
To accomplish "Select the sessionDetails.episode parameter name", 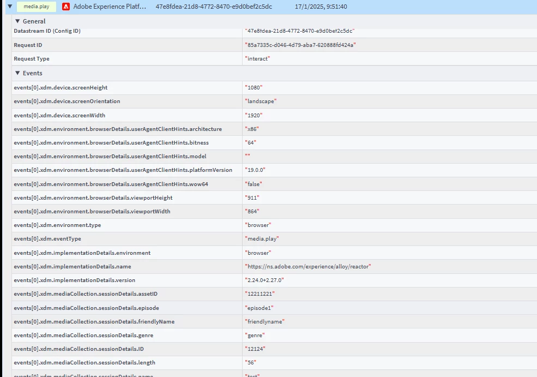I will [x=86, y=308].
